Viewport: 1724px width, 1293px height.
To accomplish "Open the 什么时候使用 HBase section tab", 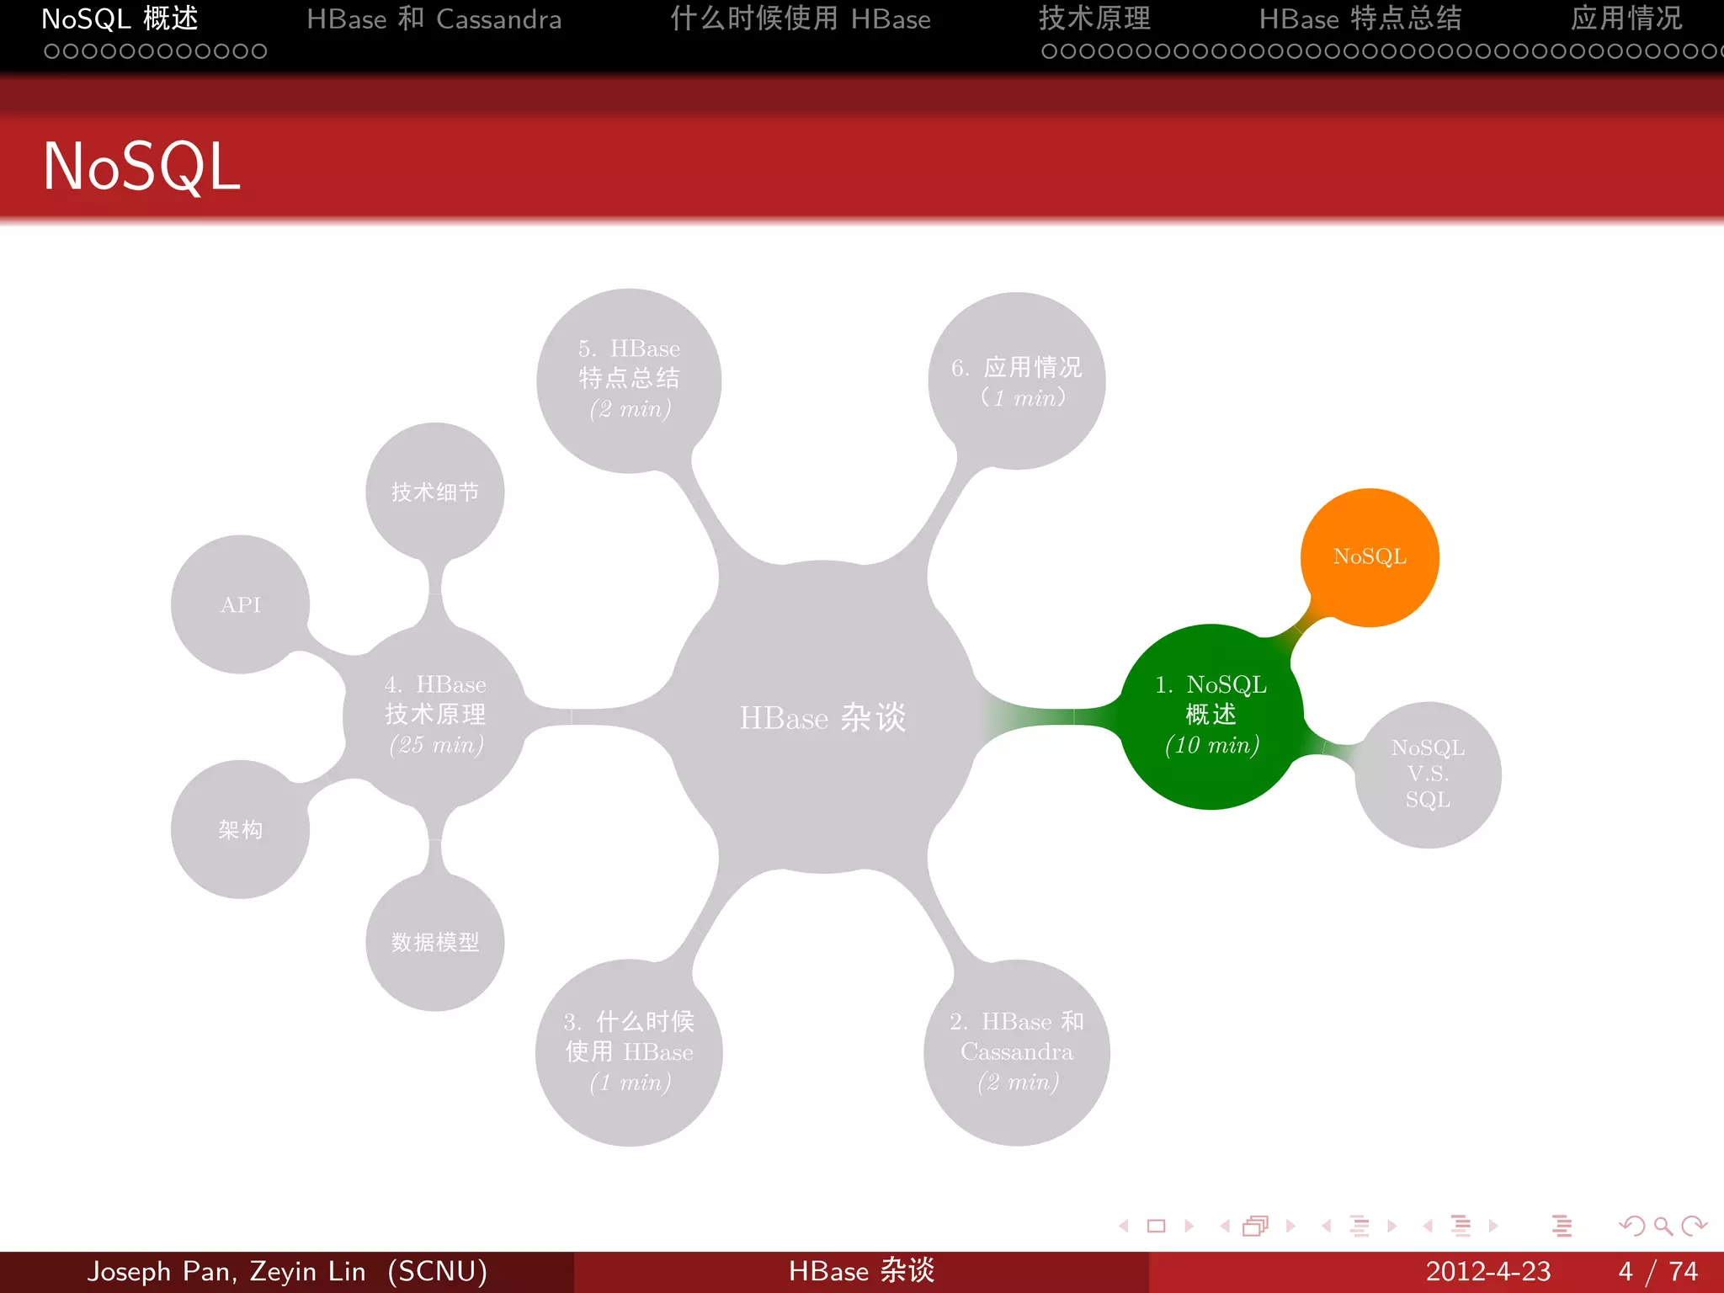I will 801,19.
